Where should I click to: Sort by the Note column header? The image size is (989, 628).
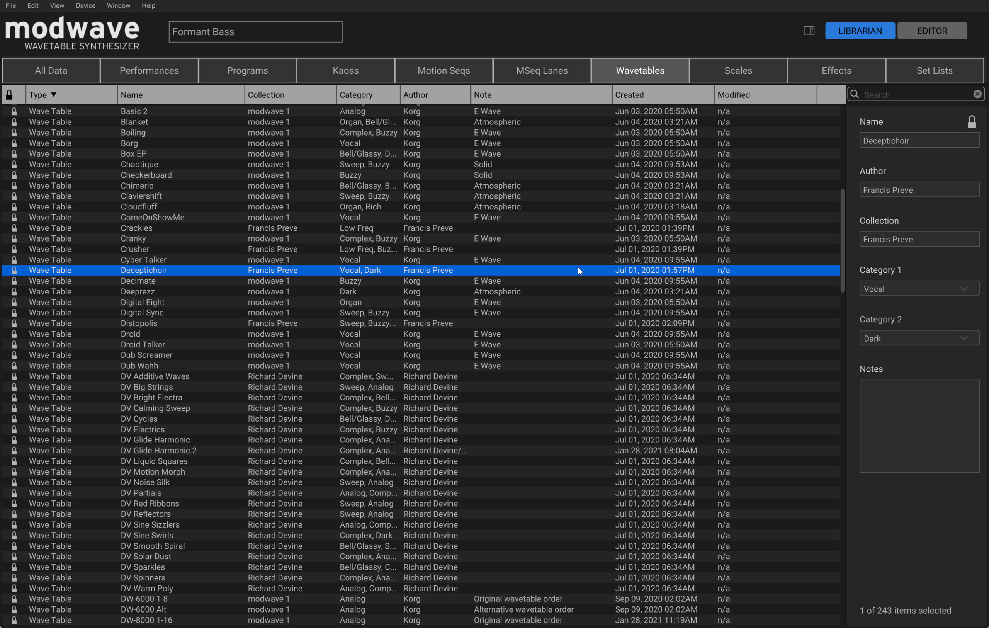tap(541, 95)
